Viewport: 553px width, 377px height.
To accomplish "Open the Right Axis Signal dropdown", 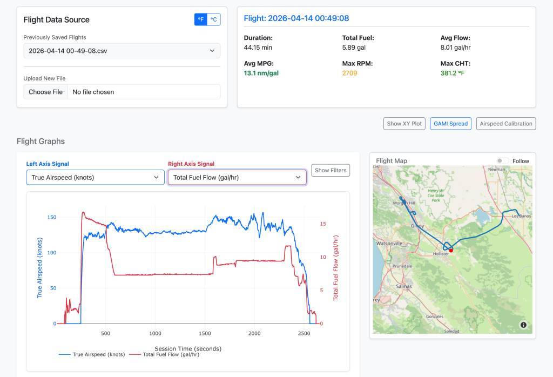I will [237, 177].
